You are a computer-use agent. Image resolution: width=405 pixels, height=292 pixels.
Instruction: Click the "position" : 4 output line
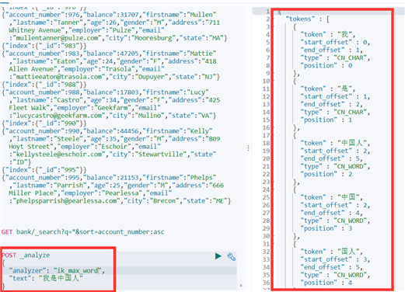click(x=326, y=283)
